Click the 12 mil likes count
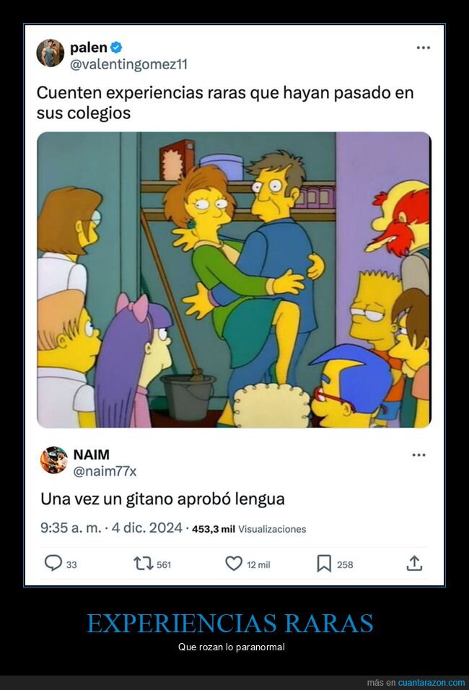 (x=258, y=564)
